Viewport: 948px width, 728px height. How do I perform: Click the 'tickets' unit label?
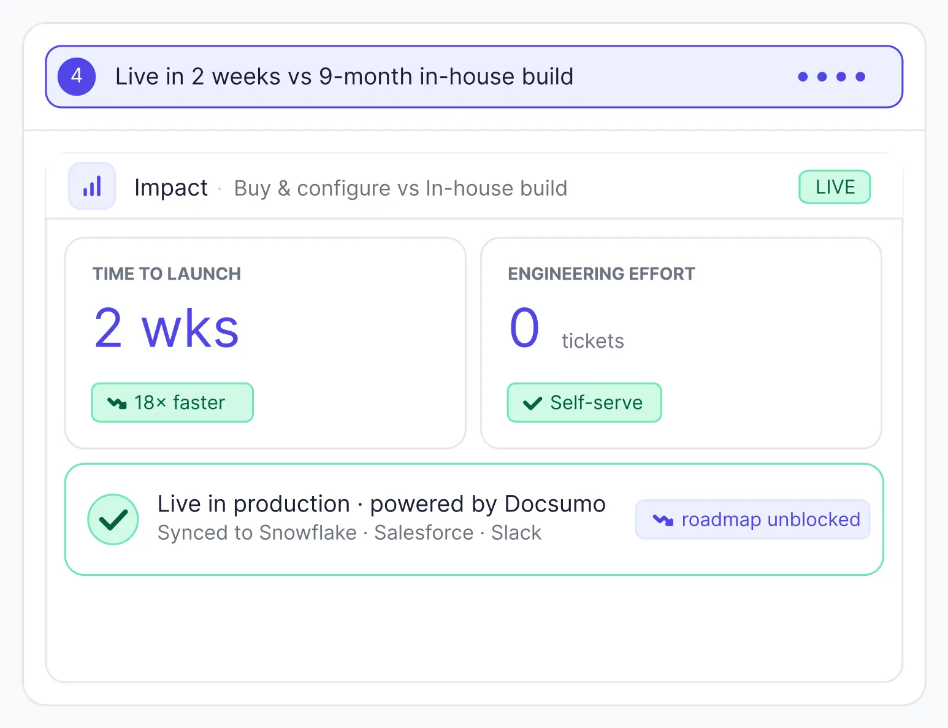(593, 341)
